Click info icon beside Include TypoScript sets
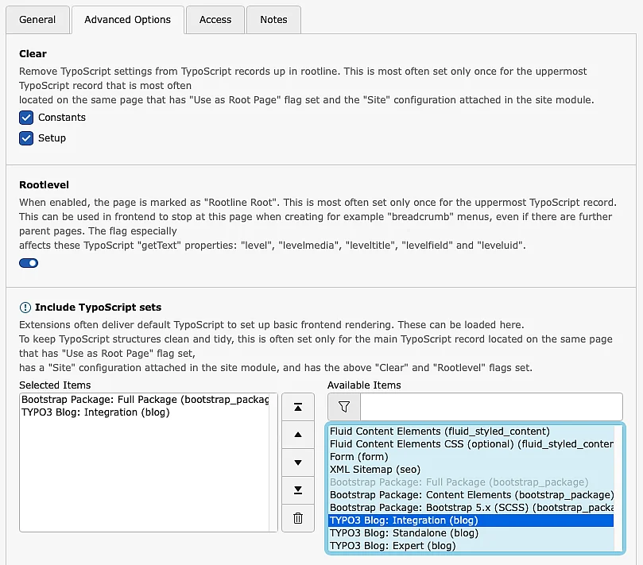 click(x=25, y=307)
